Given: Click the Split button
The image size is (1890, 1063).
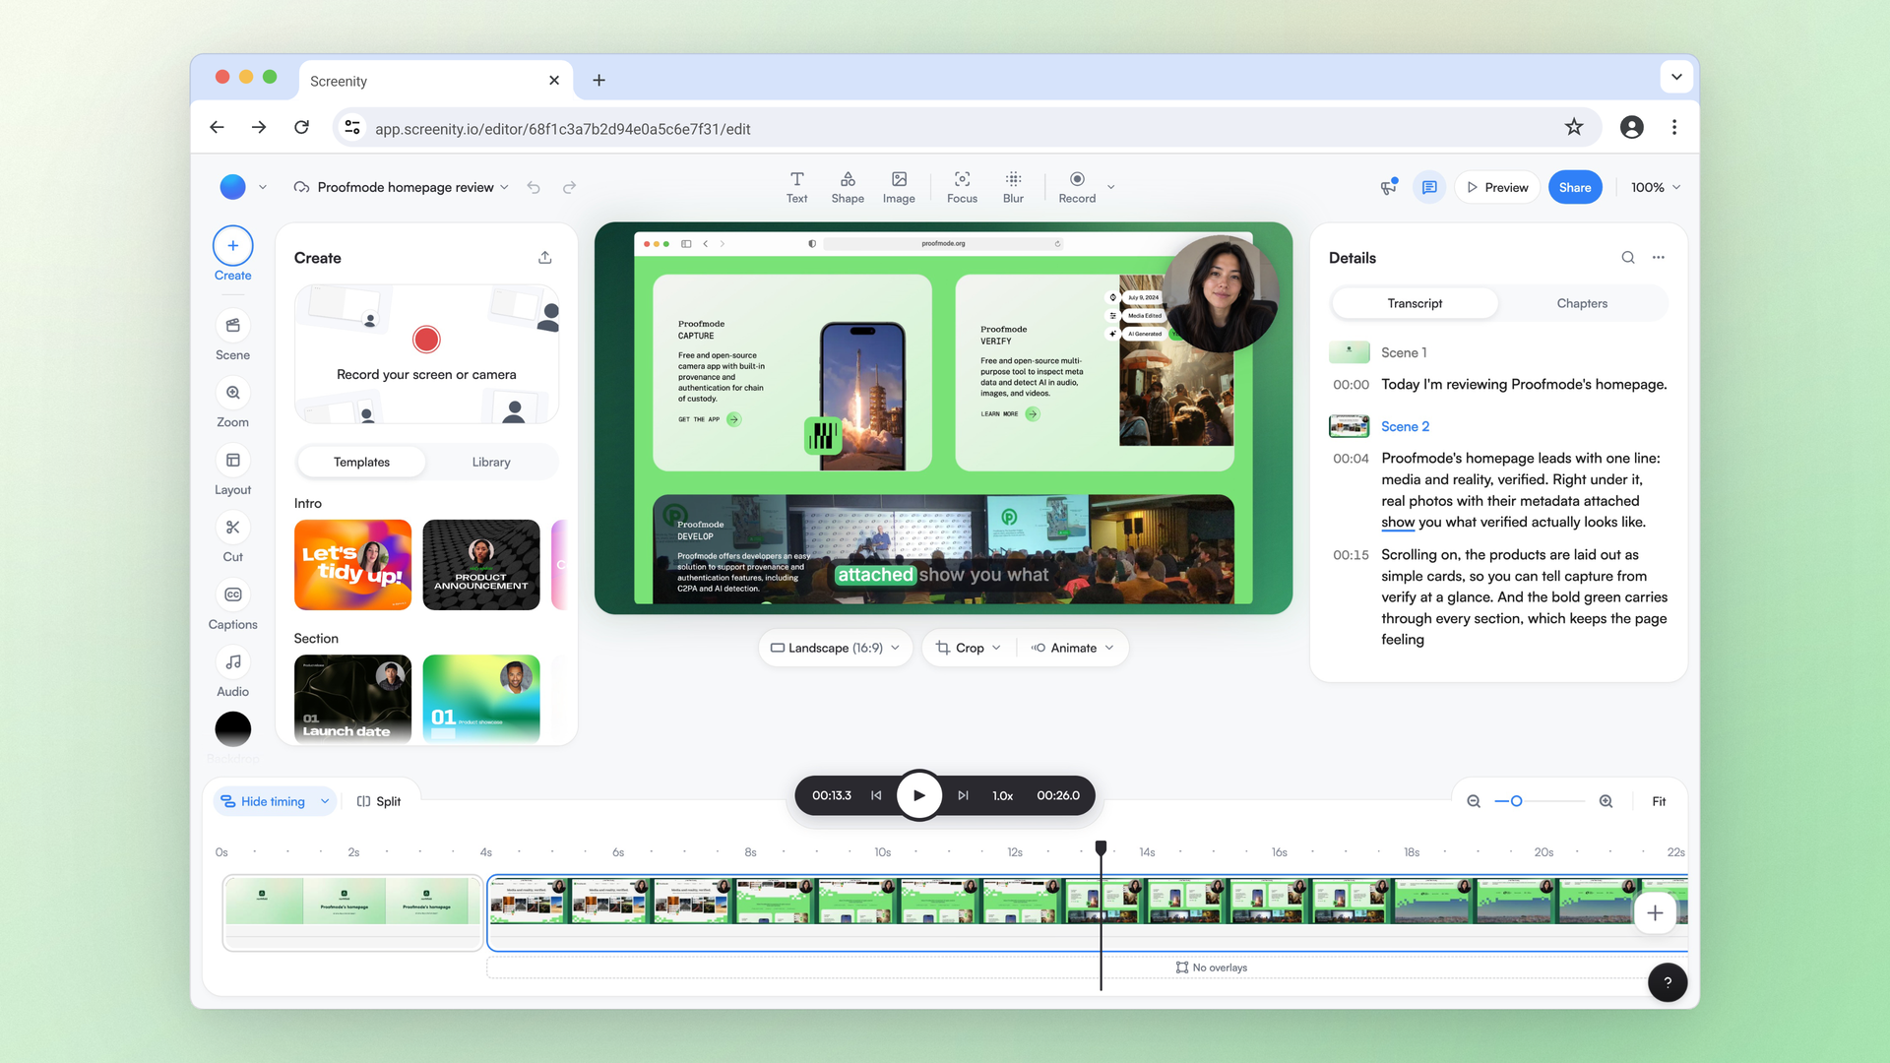Looking at the screenshot, I should [x=379, y=801].
